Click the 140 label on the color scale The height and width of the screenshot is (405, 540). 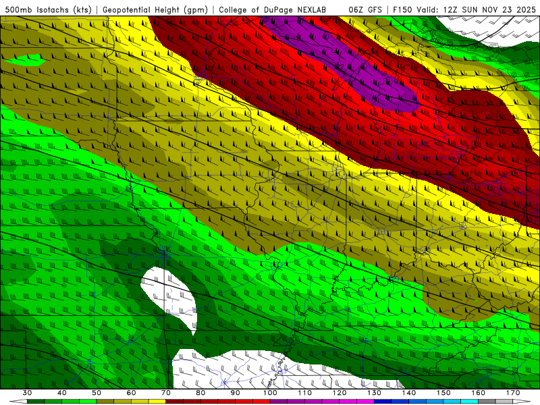point(409,393)
